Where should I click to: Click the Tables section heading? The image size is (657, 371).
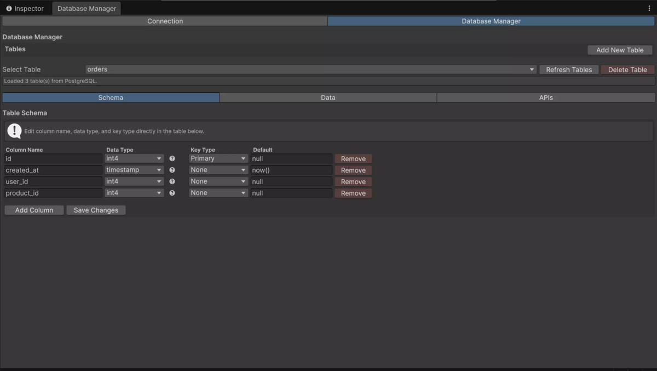tap(15, 49)
